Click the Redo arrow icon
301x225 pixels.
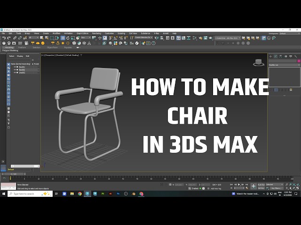[x=8, y=38]
